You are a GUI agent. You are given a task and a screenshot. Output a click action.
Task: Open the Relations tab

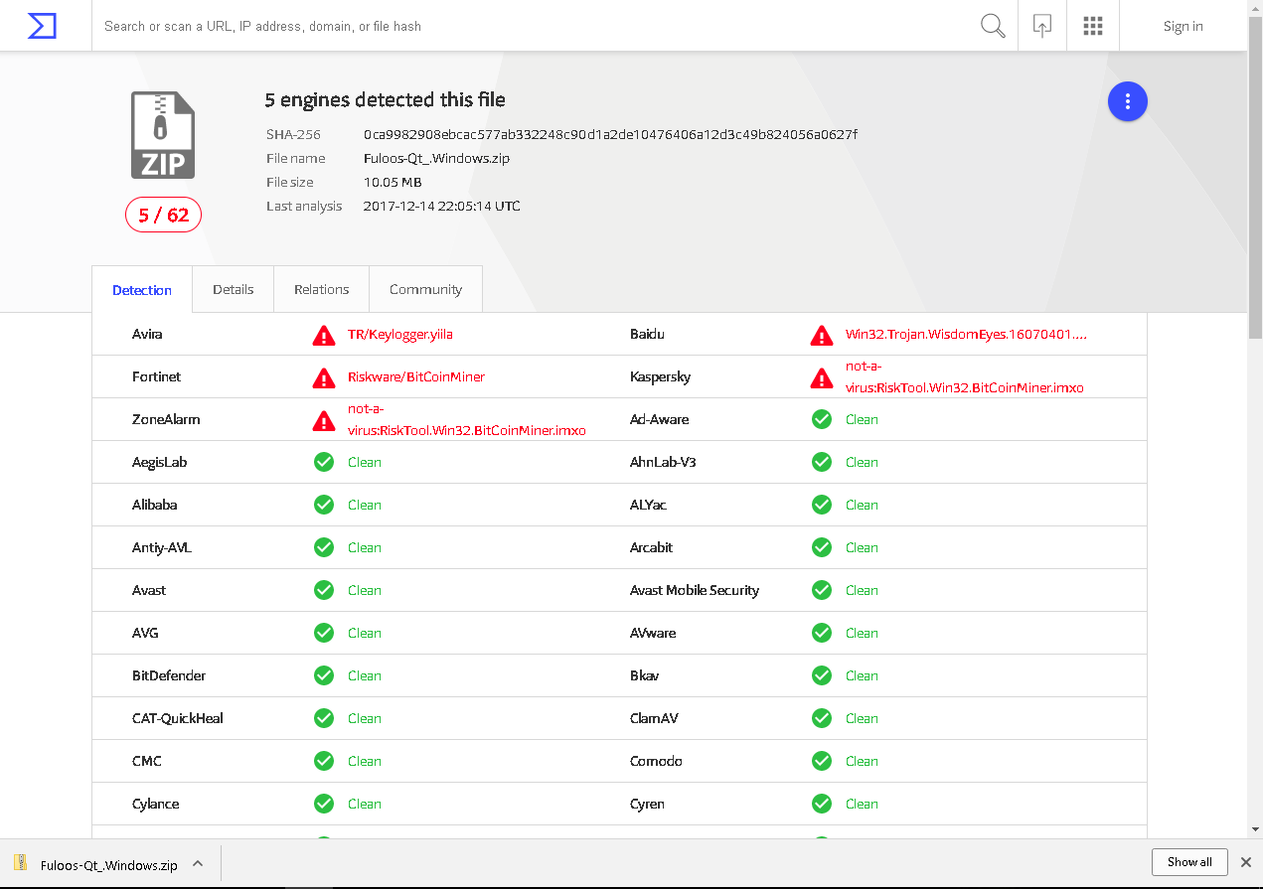click(322, 289)
